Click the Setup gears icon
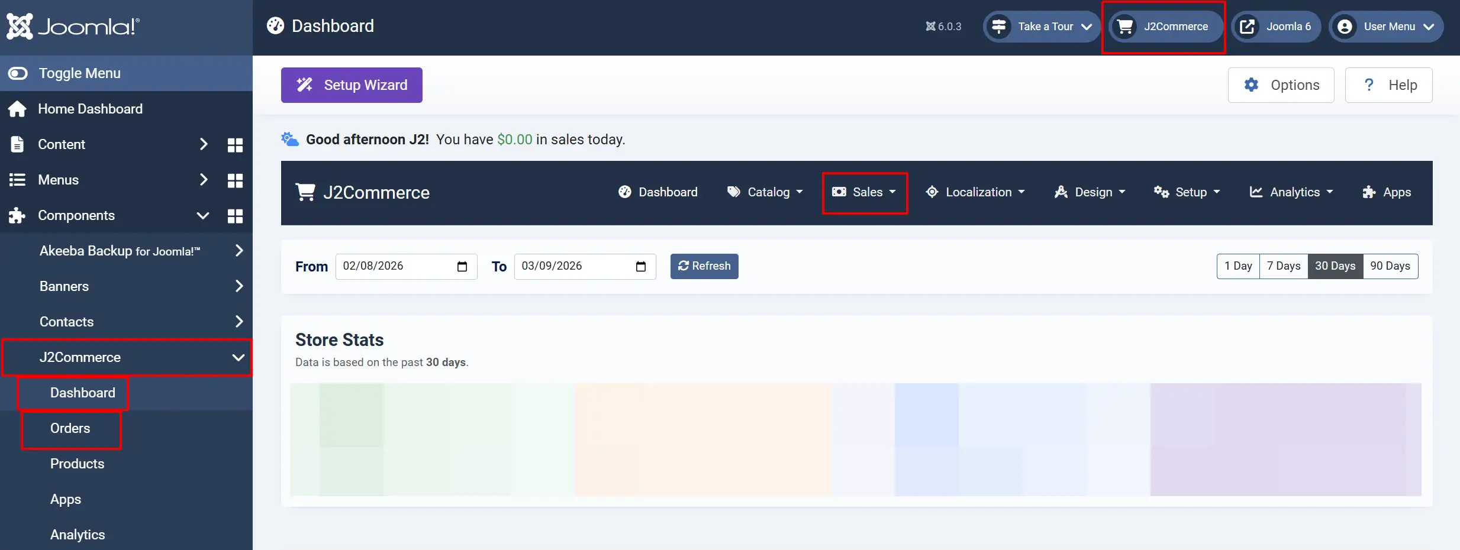This screenshot has width=1460, height=550. point(1161,192)
